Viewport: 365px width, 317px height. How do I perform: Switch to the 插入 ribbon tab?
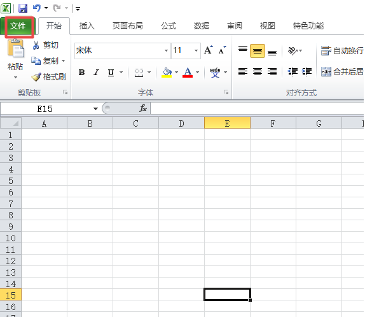coord(87,26)
